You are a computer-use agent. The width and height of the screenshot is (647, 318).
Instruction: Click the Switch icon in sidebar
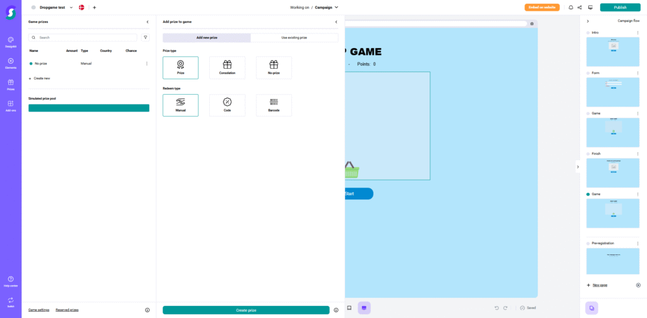[11, 303]
